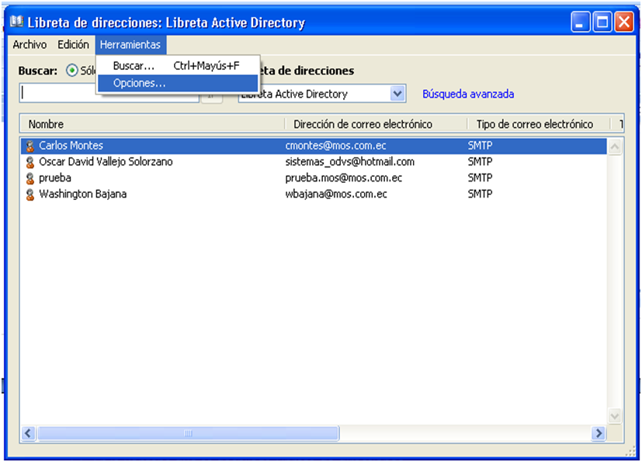
Task: Maximize the Libreta de direcciones window
Action: [602, 22]
